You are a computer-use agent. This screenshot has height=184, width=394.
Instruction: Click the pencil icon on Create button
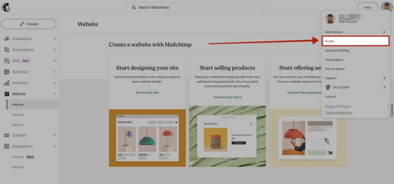(22, 24)
